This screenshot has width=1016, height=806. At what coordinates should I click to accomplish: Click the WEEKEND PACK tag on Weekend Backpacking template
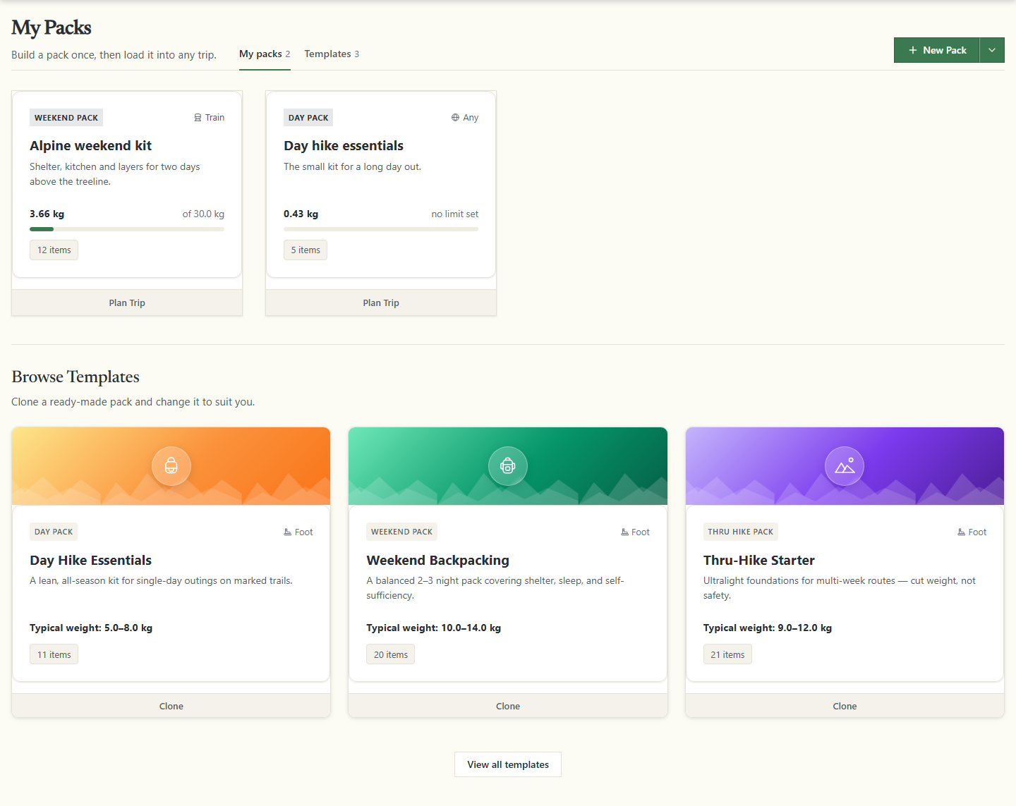(402, 532)
